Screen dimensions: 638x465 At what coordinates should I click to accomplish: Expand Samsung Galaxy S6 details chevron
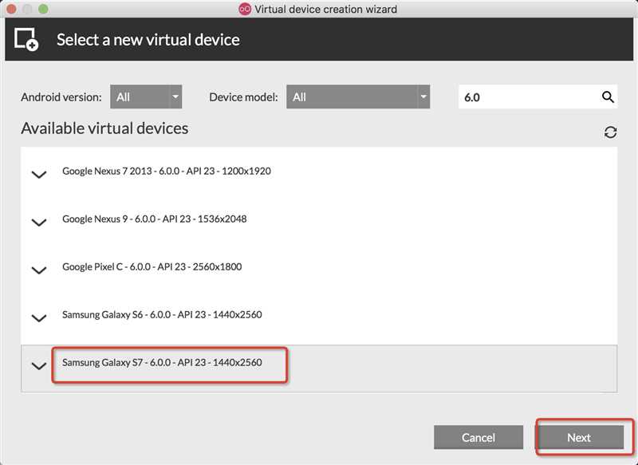coord(39,318)
